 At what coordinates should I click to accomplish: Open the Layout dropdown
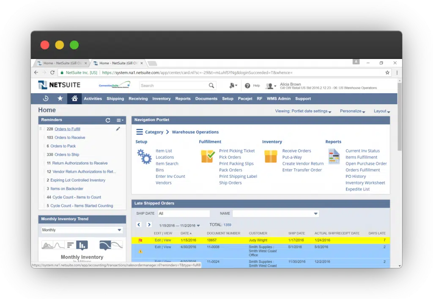pos(382,111)
